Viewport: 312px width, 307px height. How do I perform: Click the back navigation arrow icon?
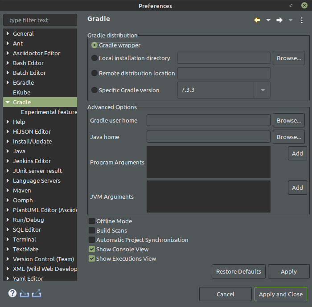(x=257, y=20)
